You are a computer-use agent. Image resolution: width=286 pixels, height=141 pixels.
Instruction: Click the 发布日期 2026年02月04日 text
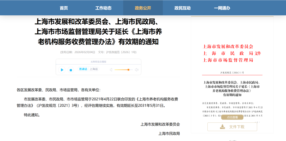click(x=78, y=52)
